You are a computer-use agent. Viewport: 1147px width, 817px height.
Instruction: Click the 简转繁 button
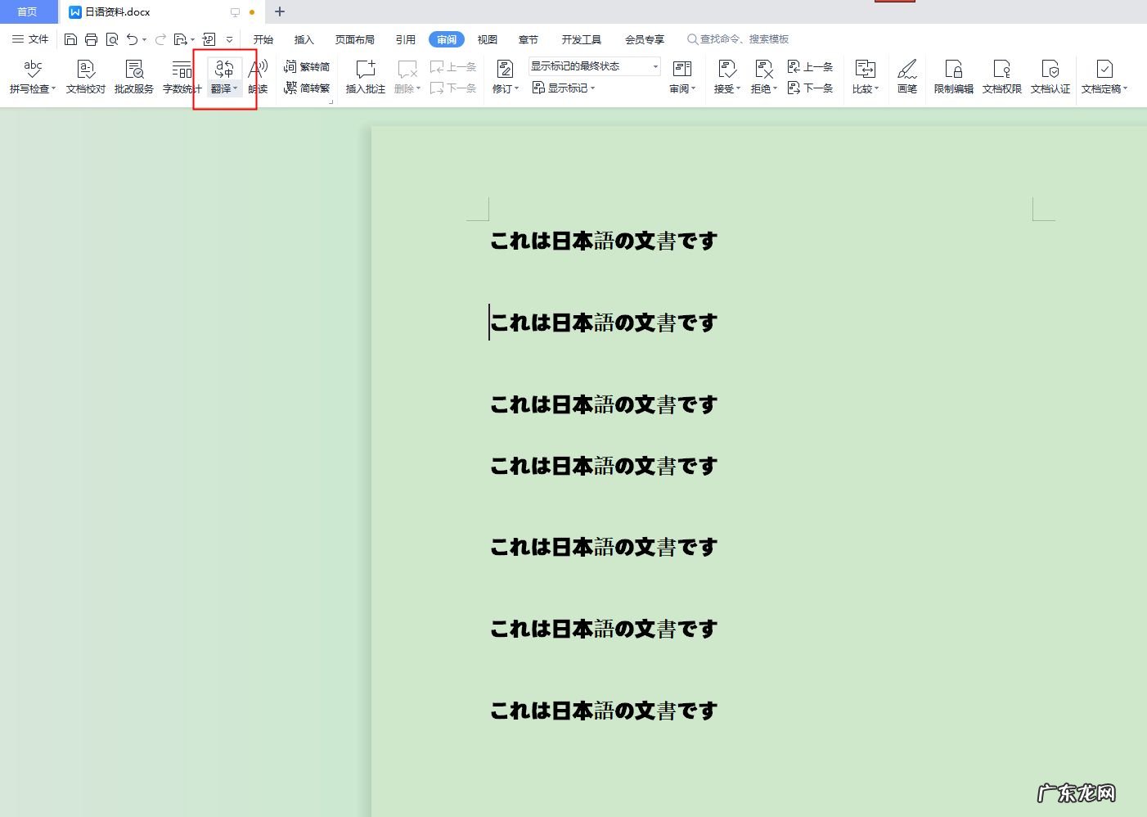pos(307,88)
